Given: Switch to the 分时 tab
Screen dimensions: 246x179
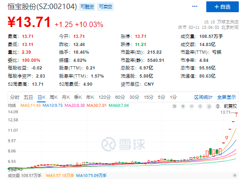Looking at the screenshot, I should coord(14,97).
